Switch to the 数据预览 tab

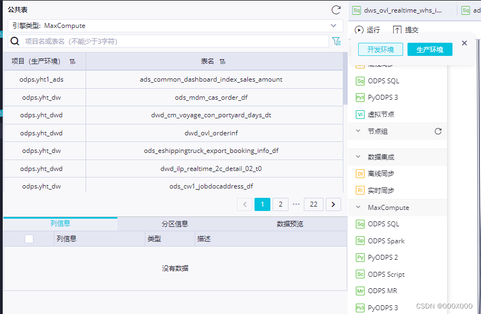(x=290, y=224)
